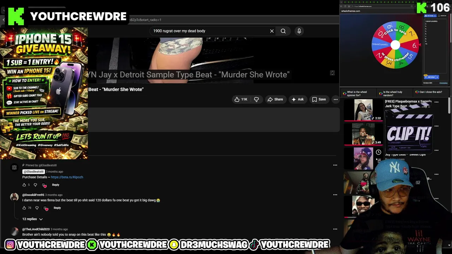The width and height of the screenshot is (452, 254).
Task: Like the DooskiiFrm95 comment with 78 likes
Action: 24,208
